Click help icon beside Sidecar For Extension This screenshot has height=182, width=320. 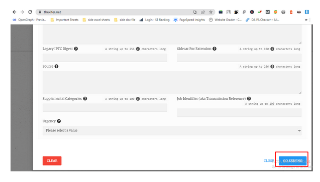pos(215,49)
